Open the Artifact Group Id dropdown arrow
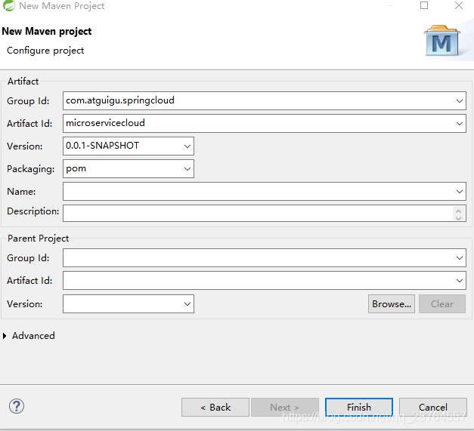 coord(459,101)
